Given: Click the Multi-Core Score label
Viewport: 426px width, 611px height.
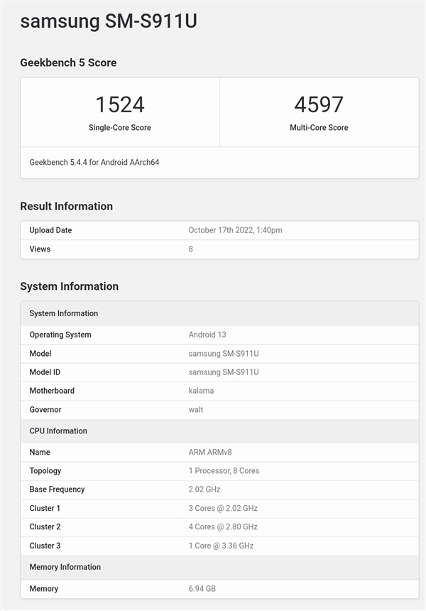Looking at the screenshot, I should coord(319,128).
